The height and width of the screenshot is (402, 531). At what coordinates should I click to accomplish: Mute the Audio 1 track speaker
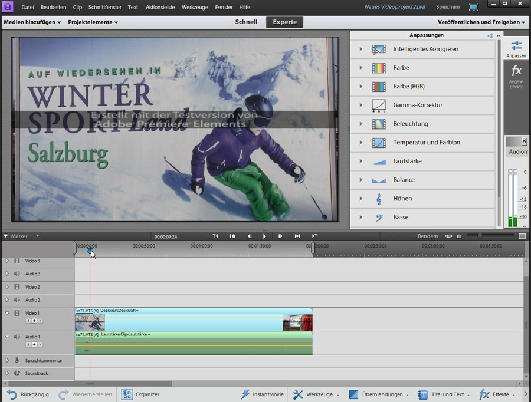tap(17, 337)
